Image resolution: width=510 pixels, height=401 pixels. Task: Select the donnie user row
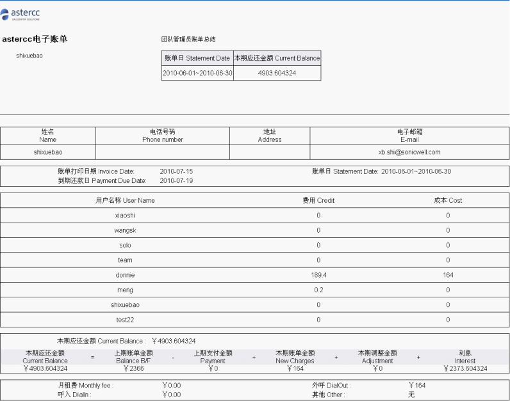click(x=254, y=275)
